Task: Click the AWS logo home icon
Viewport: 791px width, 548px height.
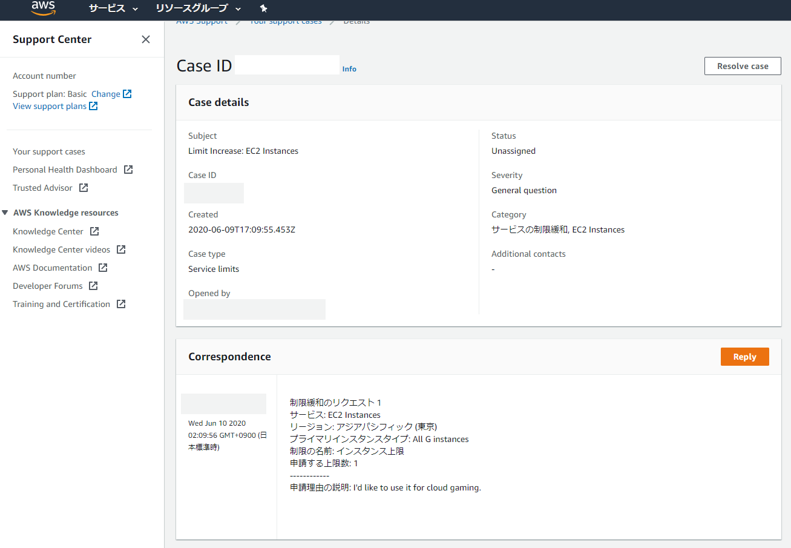Action: click(43, 8)
